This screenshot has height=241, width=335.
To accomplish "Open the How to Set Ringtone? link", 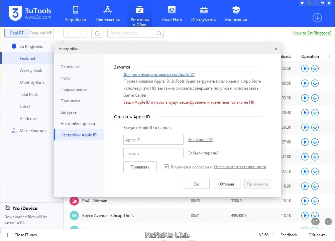I will [312, 33].
